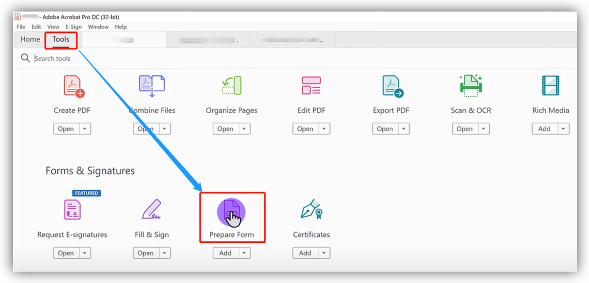Click the Request E-signatures label

point(72,235)
